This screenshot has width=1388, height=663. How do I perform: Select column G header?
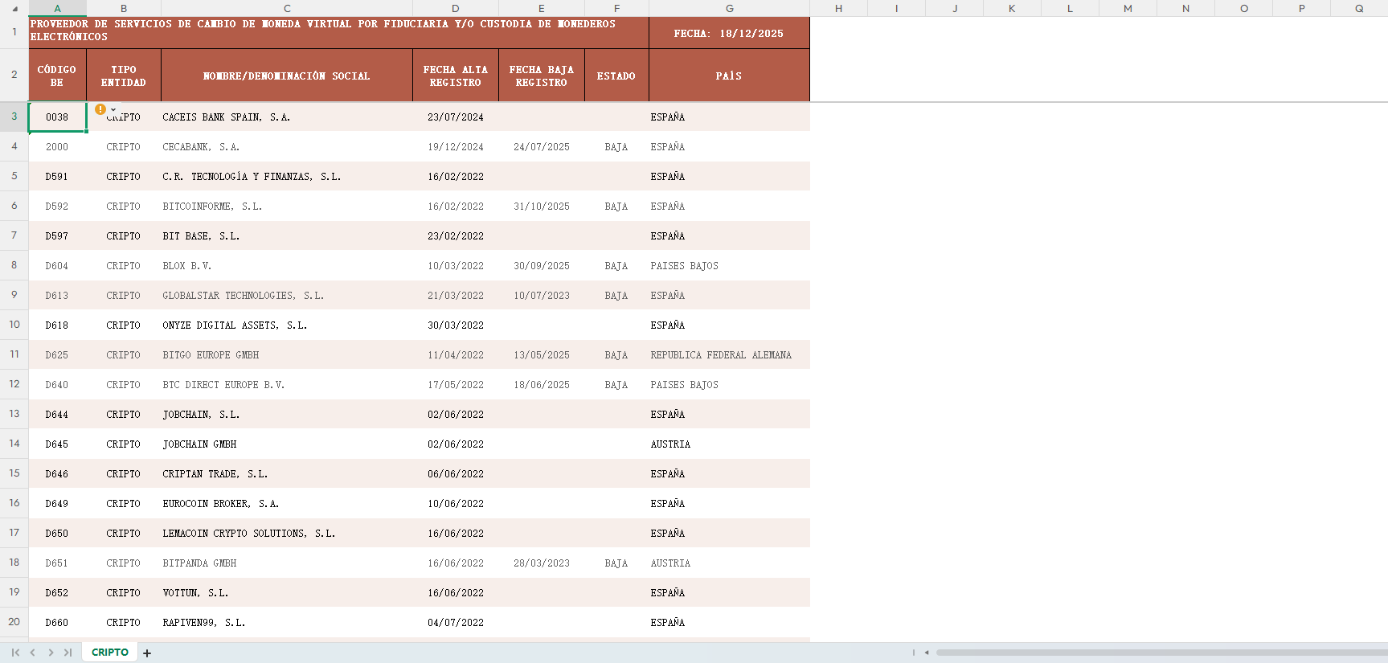tap(729, 9)
